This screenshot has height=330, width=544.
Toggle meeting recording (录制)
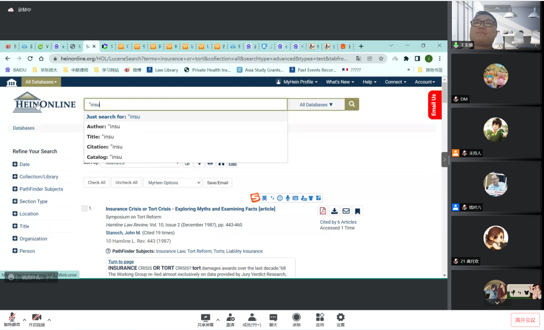(296, 319)
